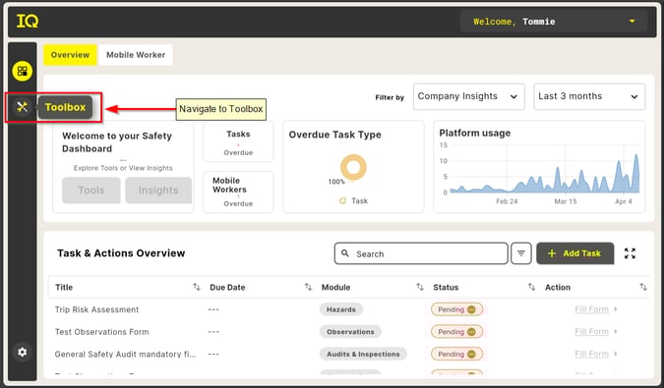Click the Audits & Inspections module tag
Viewport: 664px width, 388px height.
(x=363, y=355)
